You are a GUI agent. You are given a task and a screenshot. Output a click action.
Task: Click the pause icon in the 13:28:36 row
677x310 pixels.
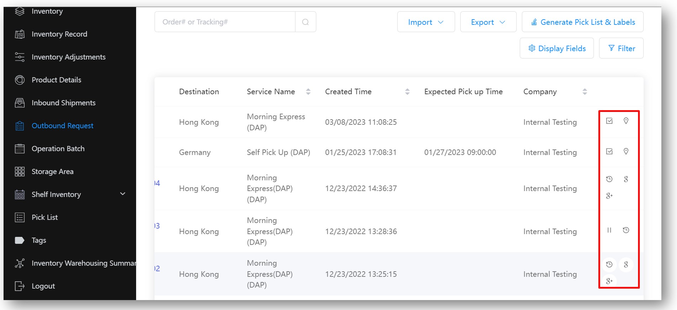pyautogui.click(x=609, y=230)
